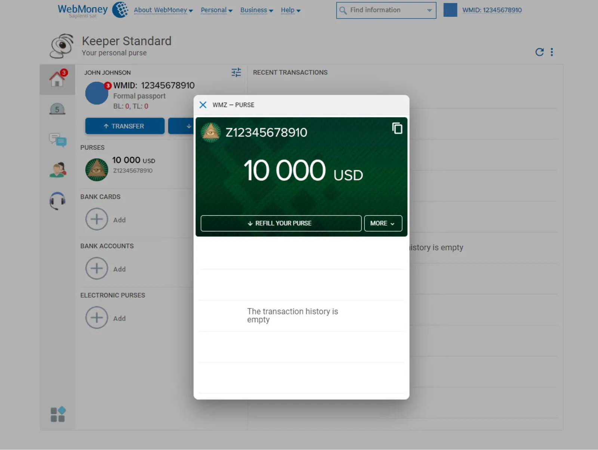The image size is (598, 450).
Task: Click the BANK ACCOUNTS section heading
Action: click(x=107, y=246)
